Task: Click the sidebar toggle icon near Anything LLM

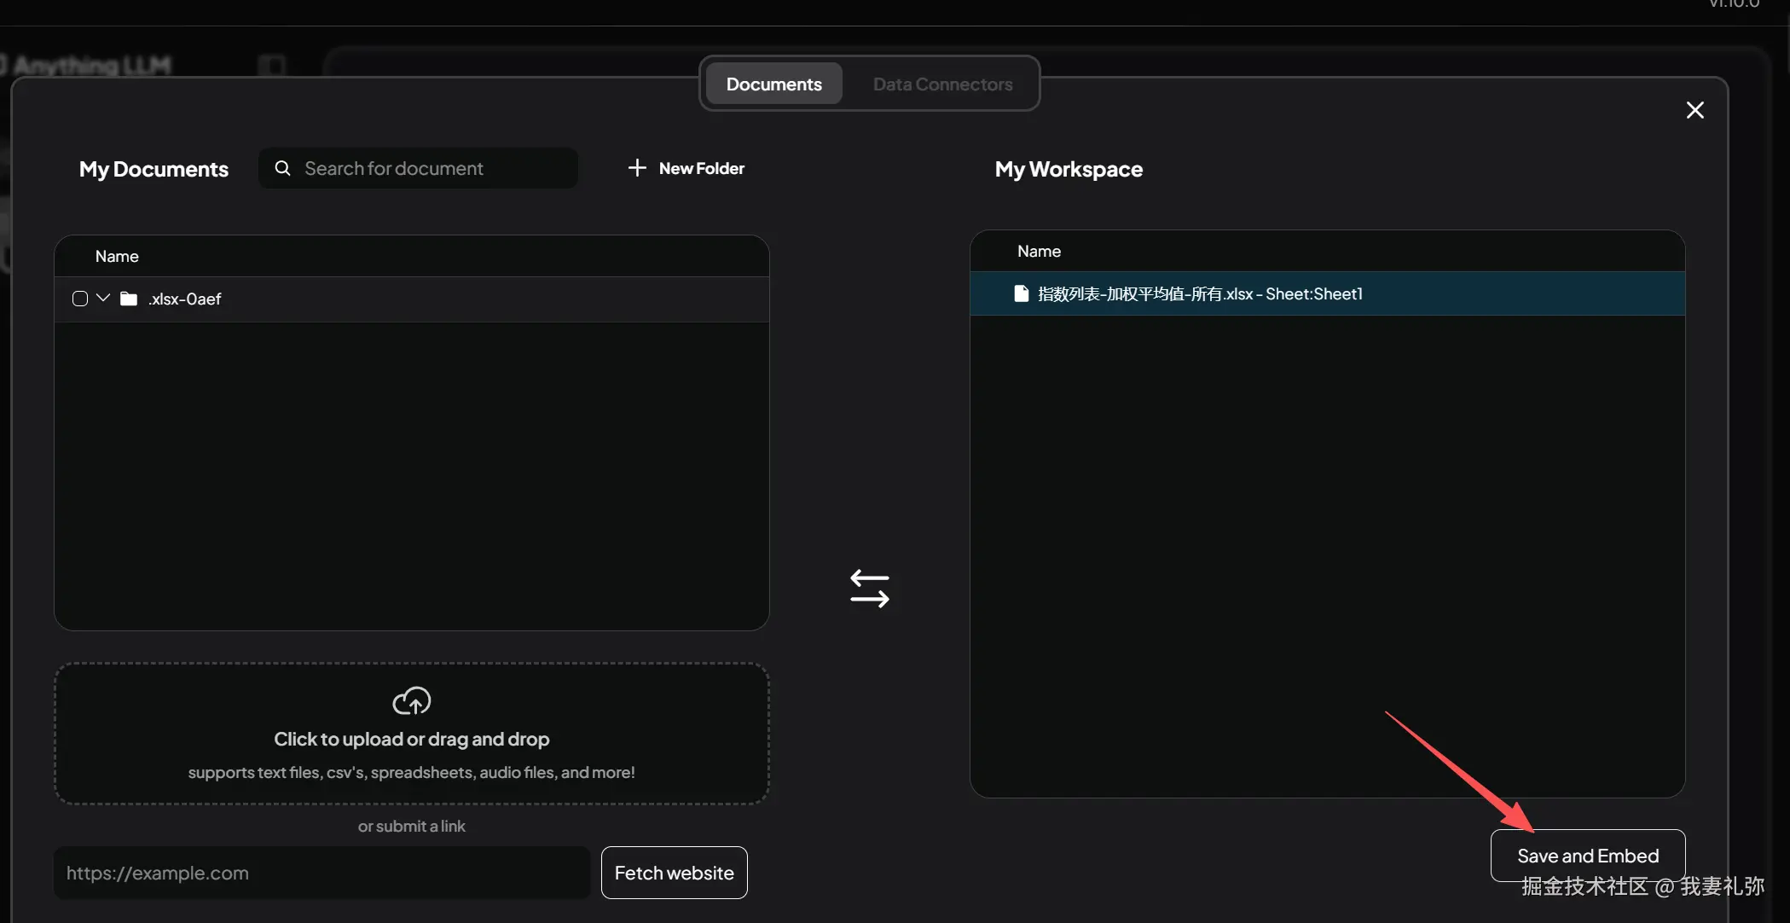Action: (272, 66)
